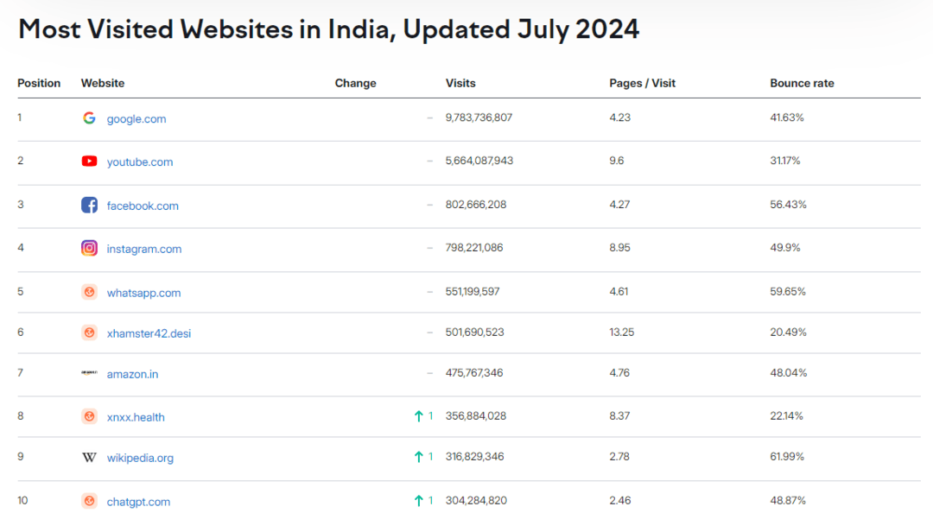Screen dimensions: 933x513
Task: Click the Pages / Visit column header
Action: point(642,84)
